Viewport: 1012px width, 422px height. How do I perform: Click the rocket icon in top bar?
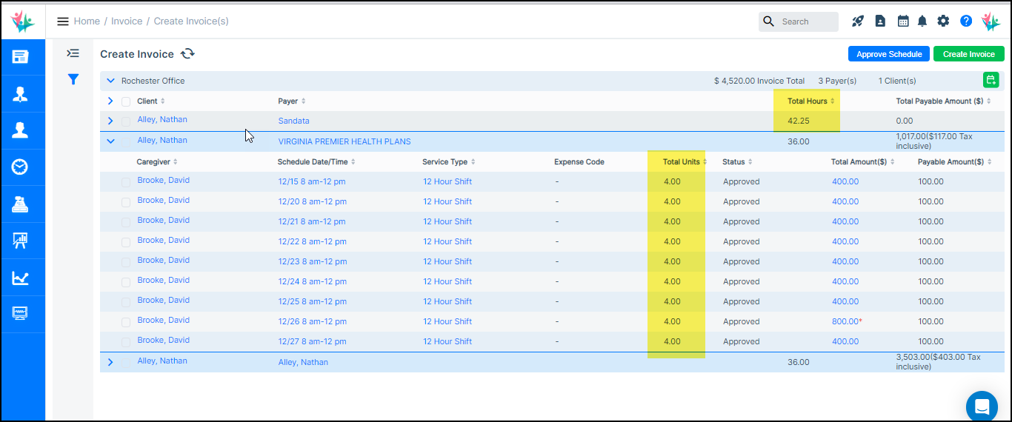pyautogui.click(x=858, y=21)
